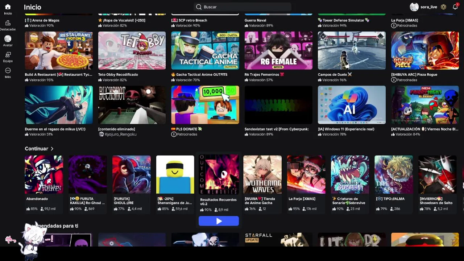Open FURUTA GHOUL://RE thumbnail
This screenshot has height=261, width=464.
(131, 175)
